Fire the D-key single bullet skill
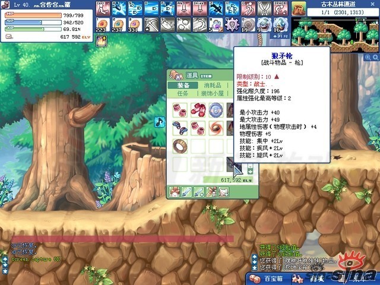Viewport: 380px width, 285px height. click(151, 8)
